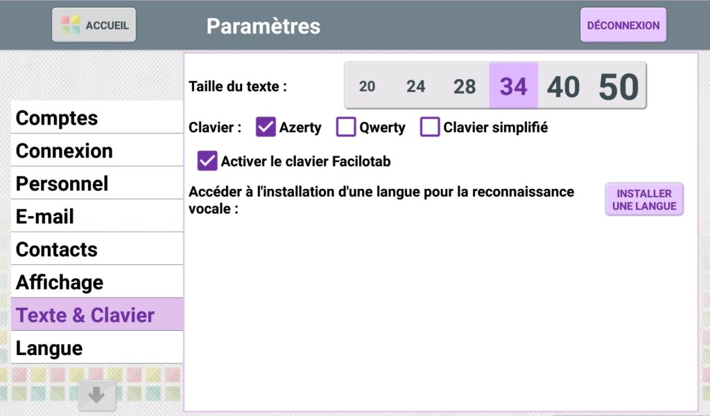Choose text size 40

click(563, 87)
